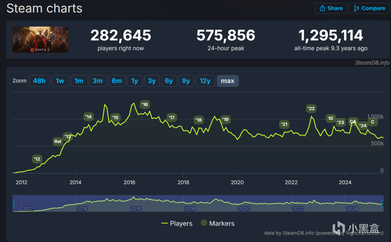
Task: Click the "all-time peak 9.3 years ago" caption
Action: (x=331, y=48)
